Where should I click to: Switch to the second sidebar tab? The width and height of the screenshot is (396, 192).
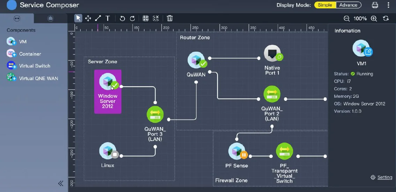[x=50, y=18]
